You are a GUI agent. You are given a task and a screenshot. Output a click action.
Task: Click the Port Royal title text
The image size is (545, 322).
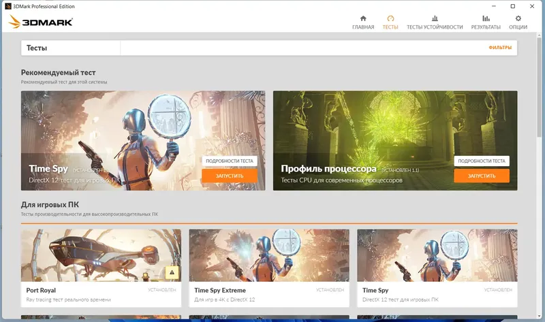41,291
